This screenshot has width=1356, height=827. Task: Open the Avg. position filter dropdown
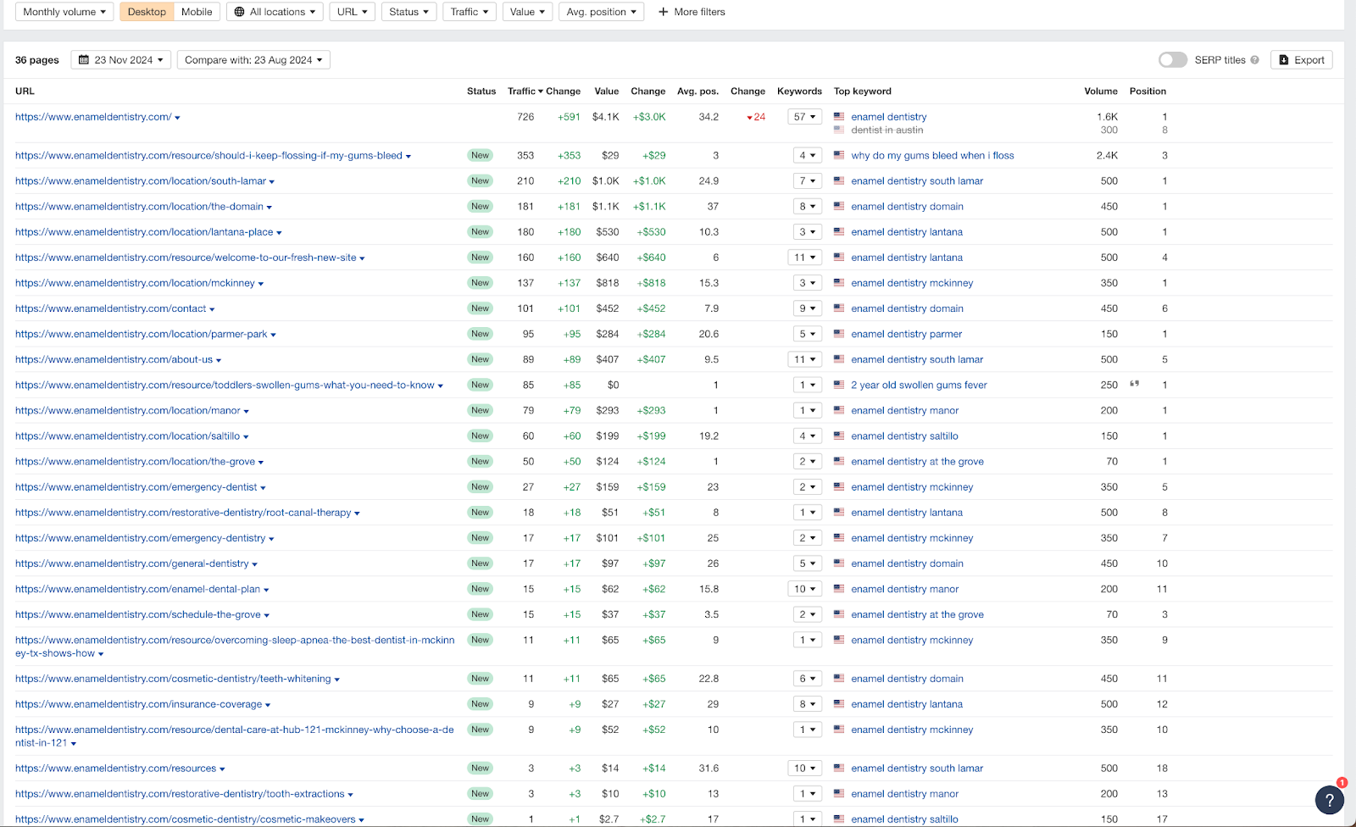pyautogui.click(x=601, y=12)
